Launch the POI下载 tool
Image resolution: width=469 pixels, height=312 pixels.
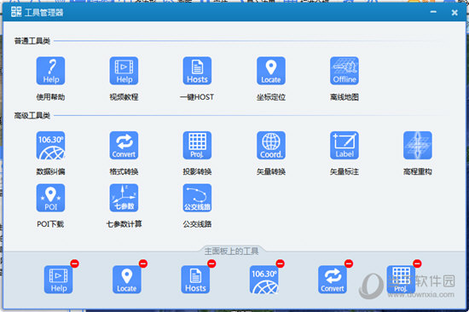pyautogui.click(x=50, y=198)
